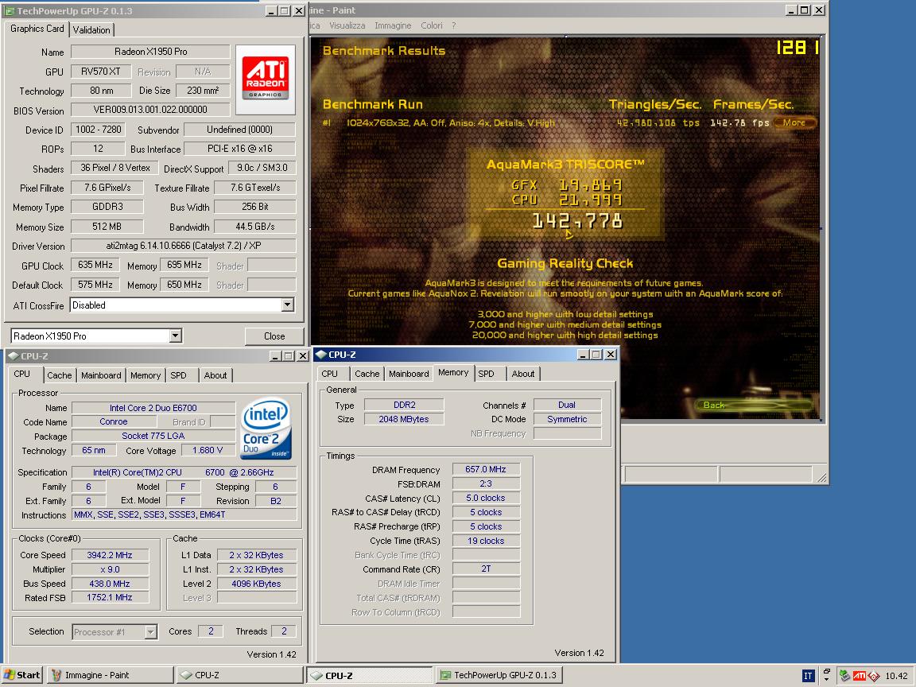This screenshot has width=916, height=687.
Task: Click the Memory Size 2048 MBytes value
Action: coord(404,419)
